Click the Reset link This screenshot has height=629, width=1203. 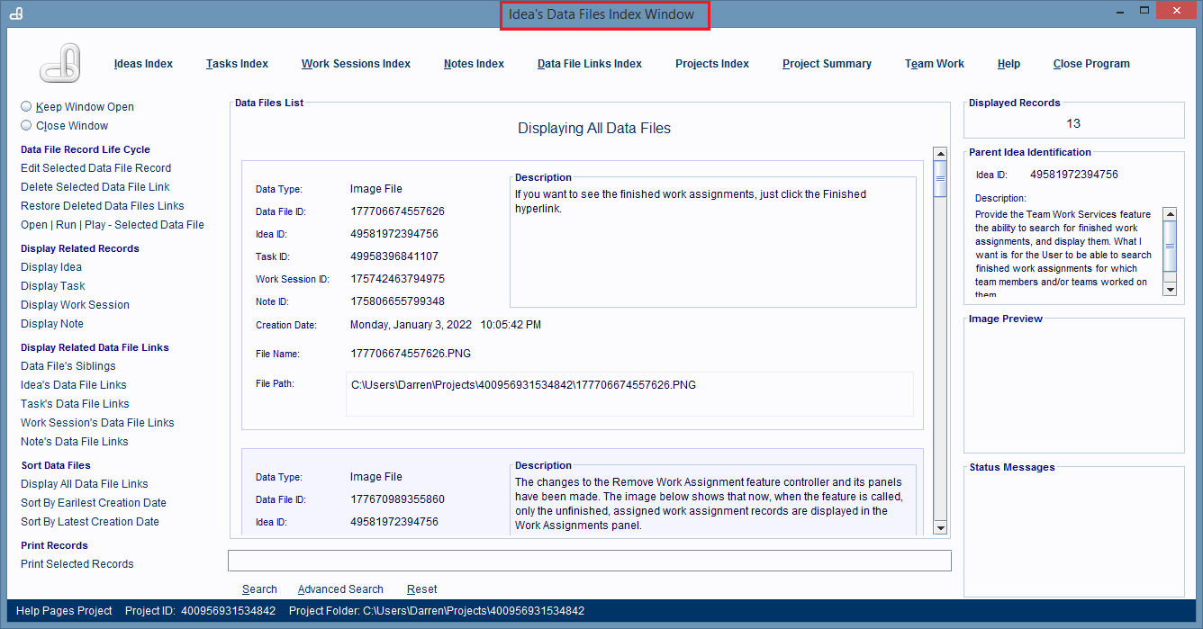(x=421, y=589)
